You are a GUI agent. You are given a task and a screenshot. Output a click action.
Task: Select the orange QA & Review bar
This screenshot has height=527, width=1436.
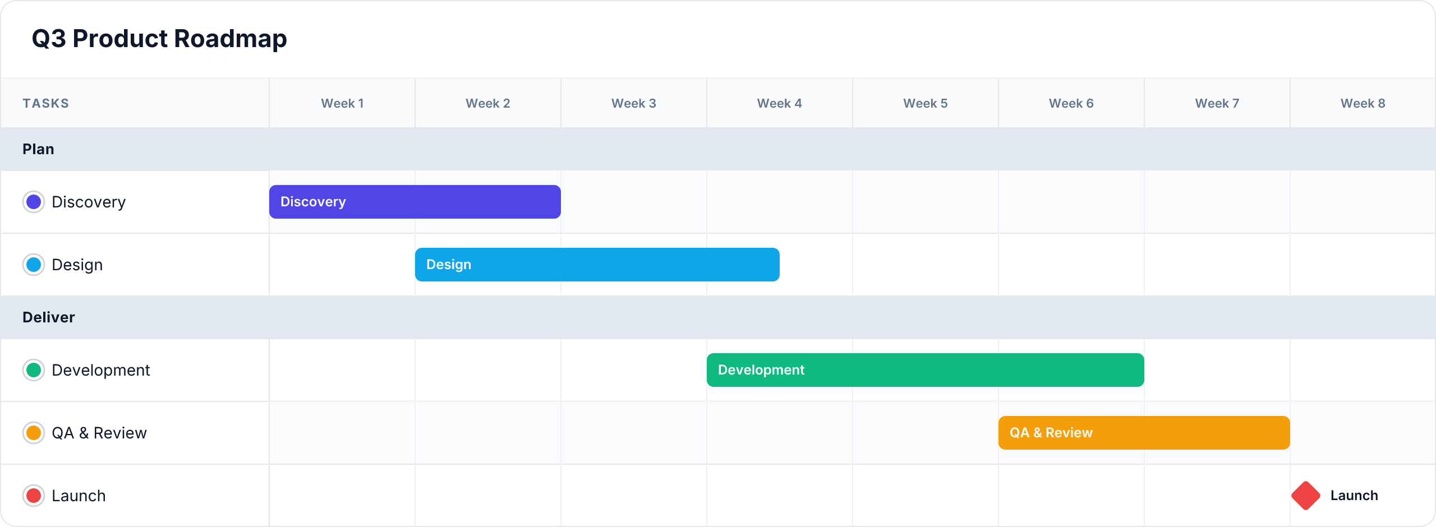(1144, 433)
